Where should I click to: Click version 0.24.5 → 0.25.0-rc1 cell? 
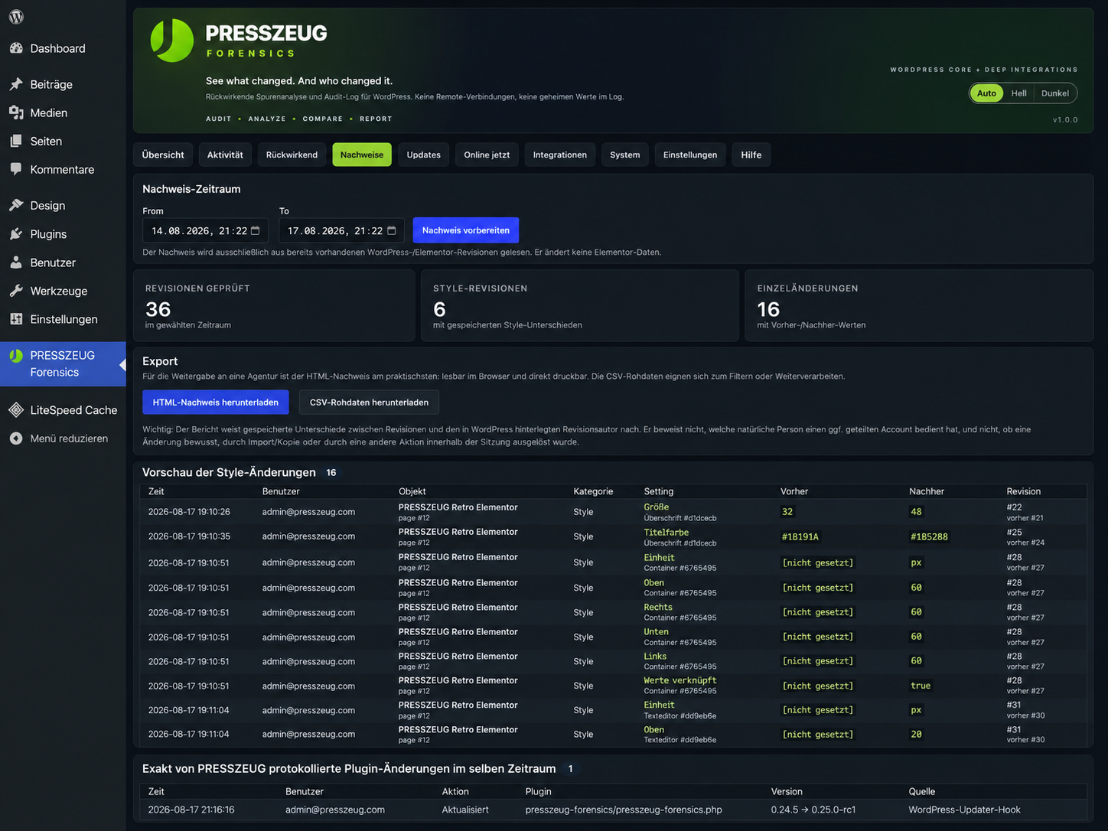tap(813, 810)
